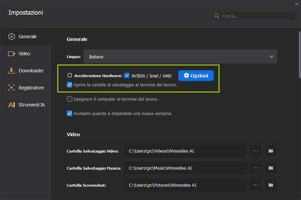The width and height of the screenshot is (301, 200).
Task: Browse video save folder with three-dots button
Action: [x=255, y=151]
